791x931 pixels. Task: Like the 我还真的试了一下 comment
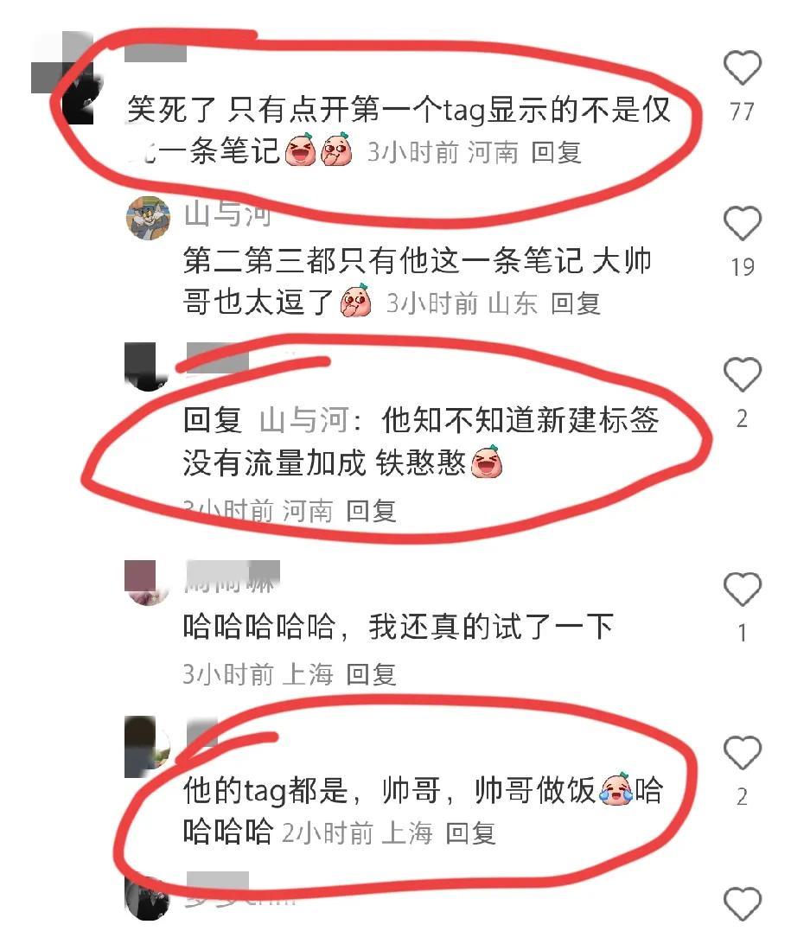pos(743,589)
